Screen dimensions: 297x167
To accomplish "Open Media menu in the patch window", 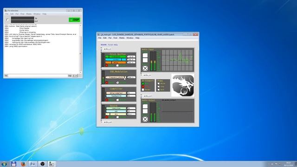I will (122, 38).
